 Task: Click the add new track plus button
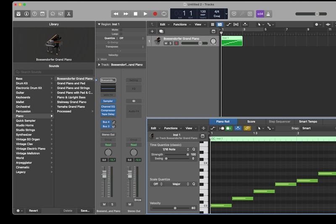(152, 32)
